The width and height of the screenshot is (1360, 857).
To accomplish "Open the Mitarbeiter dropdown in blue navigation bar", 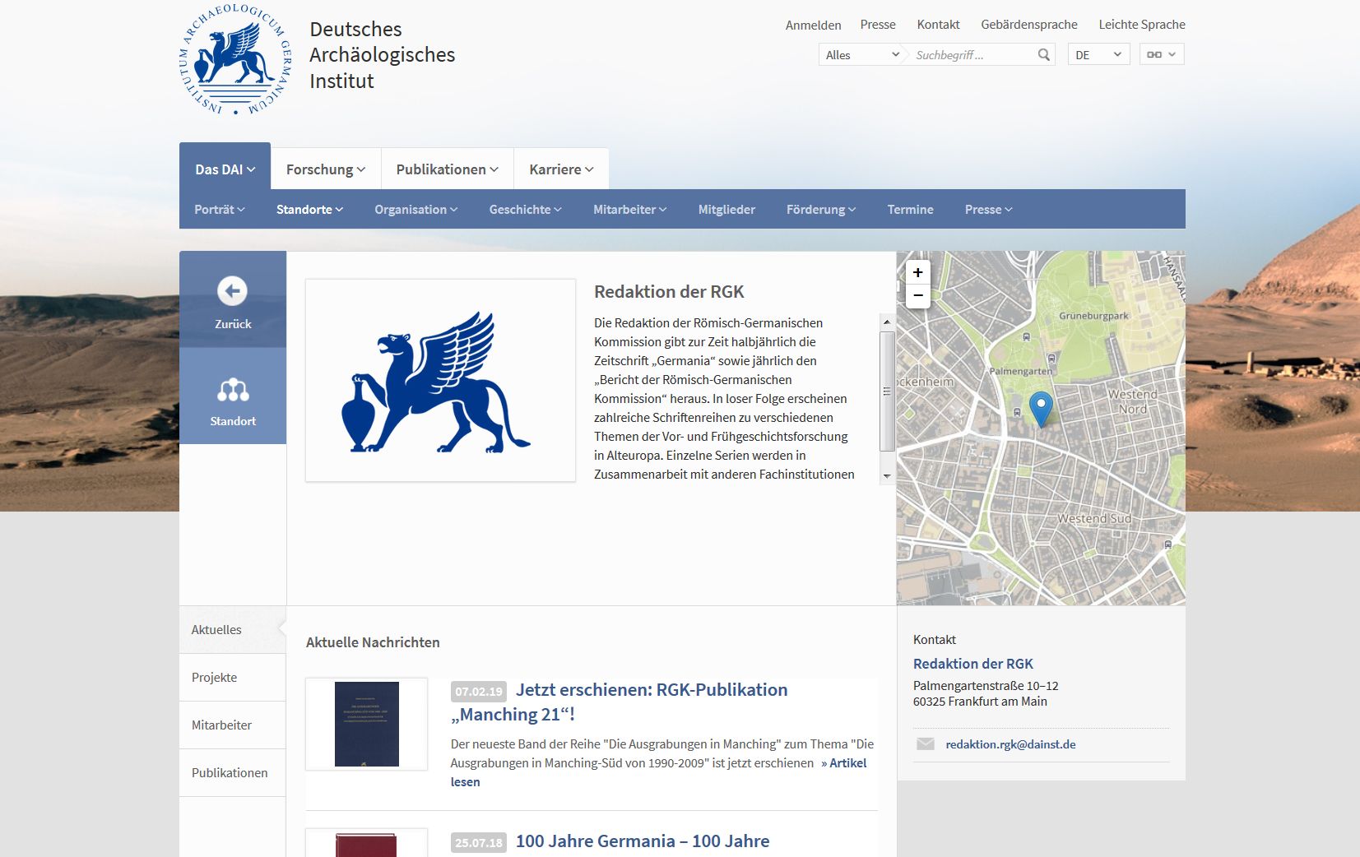I will click(629, 210).
